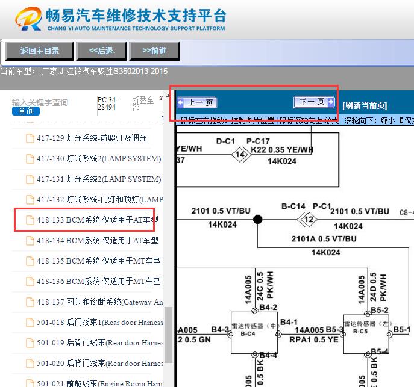Open 417-129 灯光系统-前照灯及调光
The image size is (414, 387).
(x=92, y=138)
